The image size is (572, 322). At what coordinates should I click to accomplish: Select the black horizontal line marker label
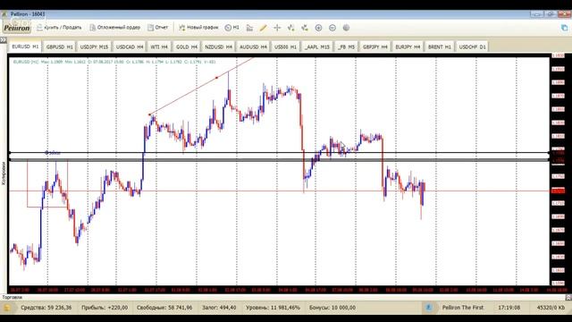coord(54,153)
